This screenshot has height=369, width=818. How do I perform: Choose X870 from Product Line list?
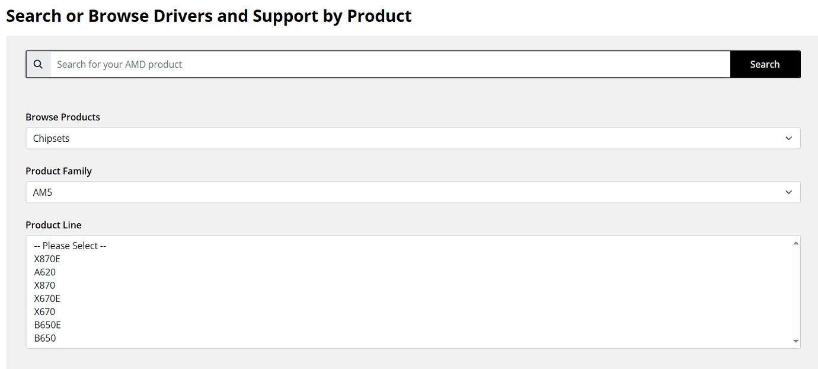(x=45, y=285)
